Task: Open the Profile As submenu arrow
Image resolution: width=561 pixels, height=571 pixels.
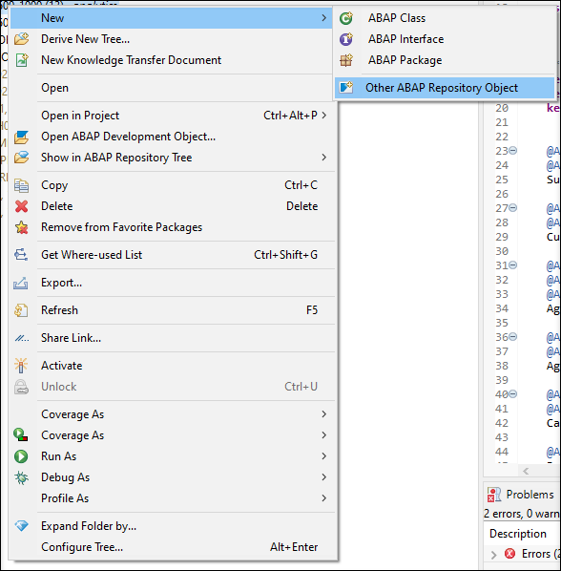Action: coord(323,498)
